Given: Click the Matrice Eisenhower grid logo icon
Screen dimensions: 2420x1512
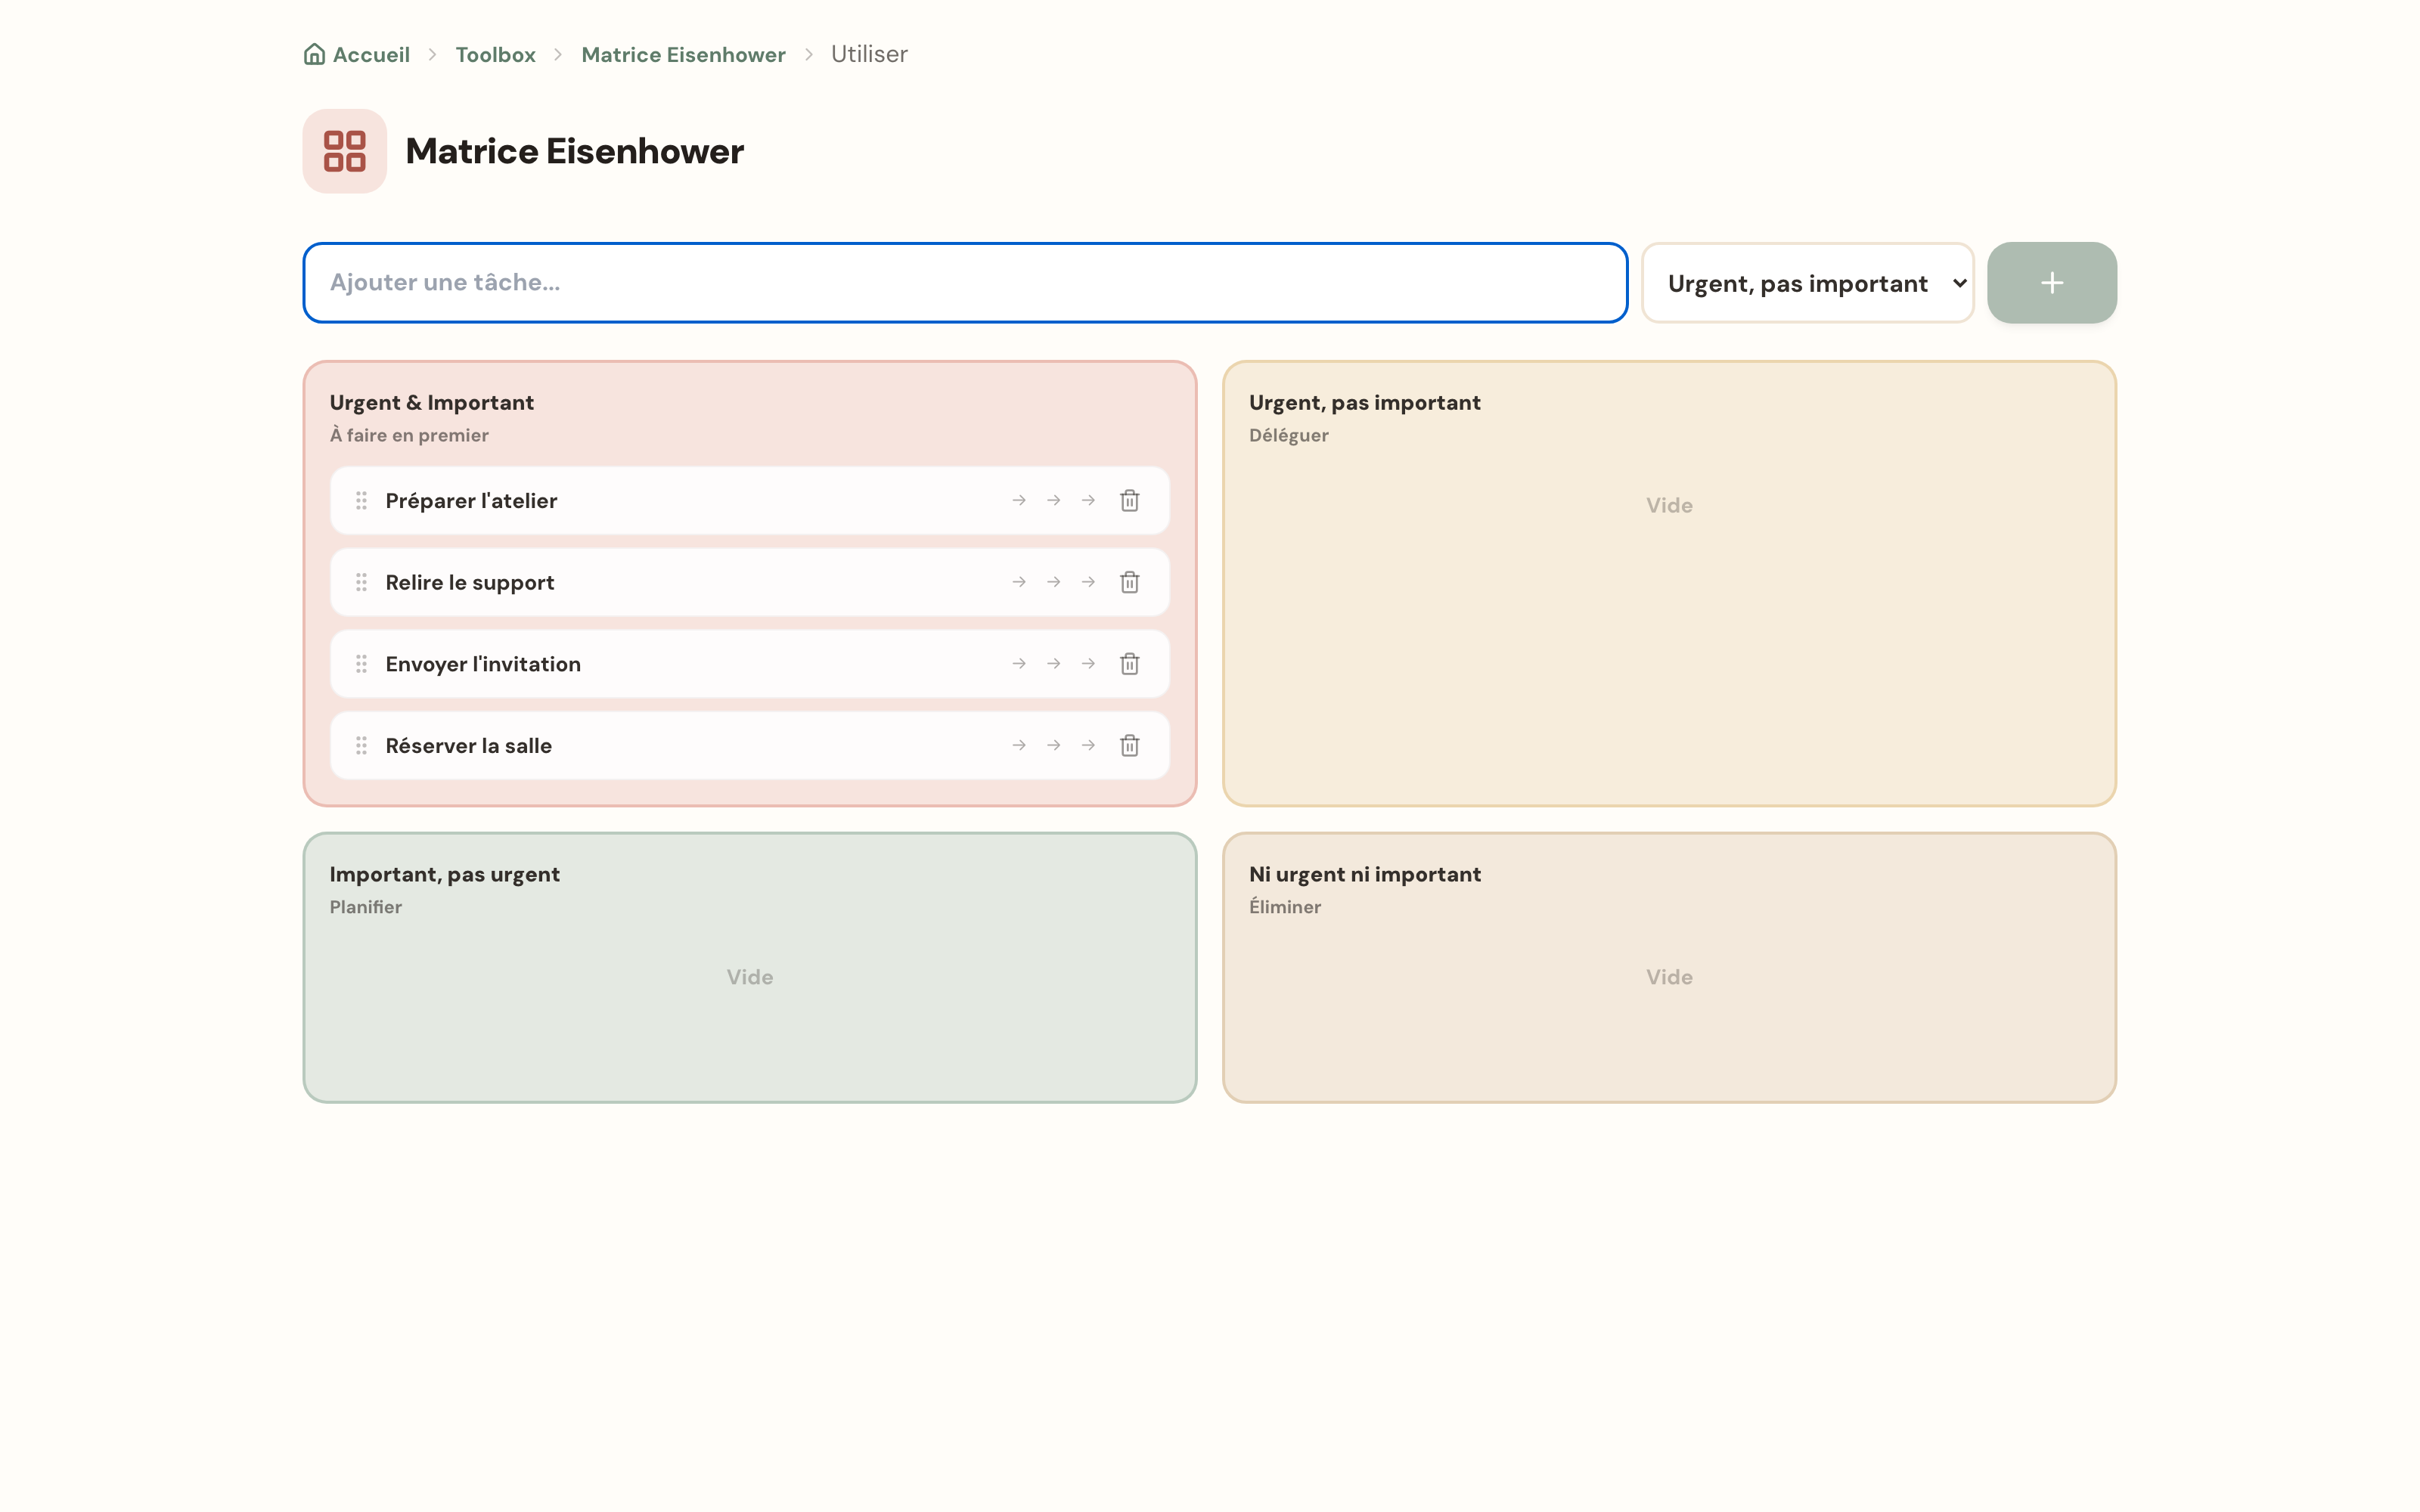Looking at the screenshot, I should pyautogui.click(x=345, y=151).
